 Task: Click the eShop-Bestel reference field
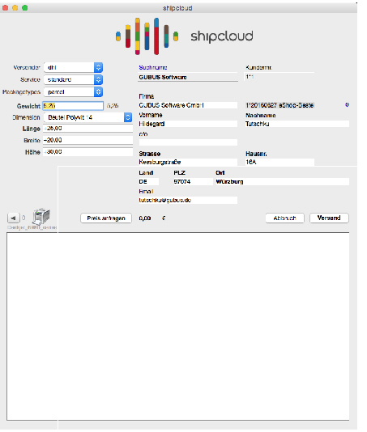pos(280,105)
